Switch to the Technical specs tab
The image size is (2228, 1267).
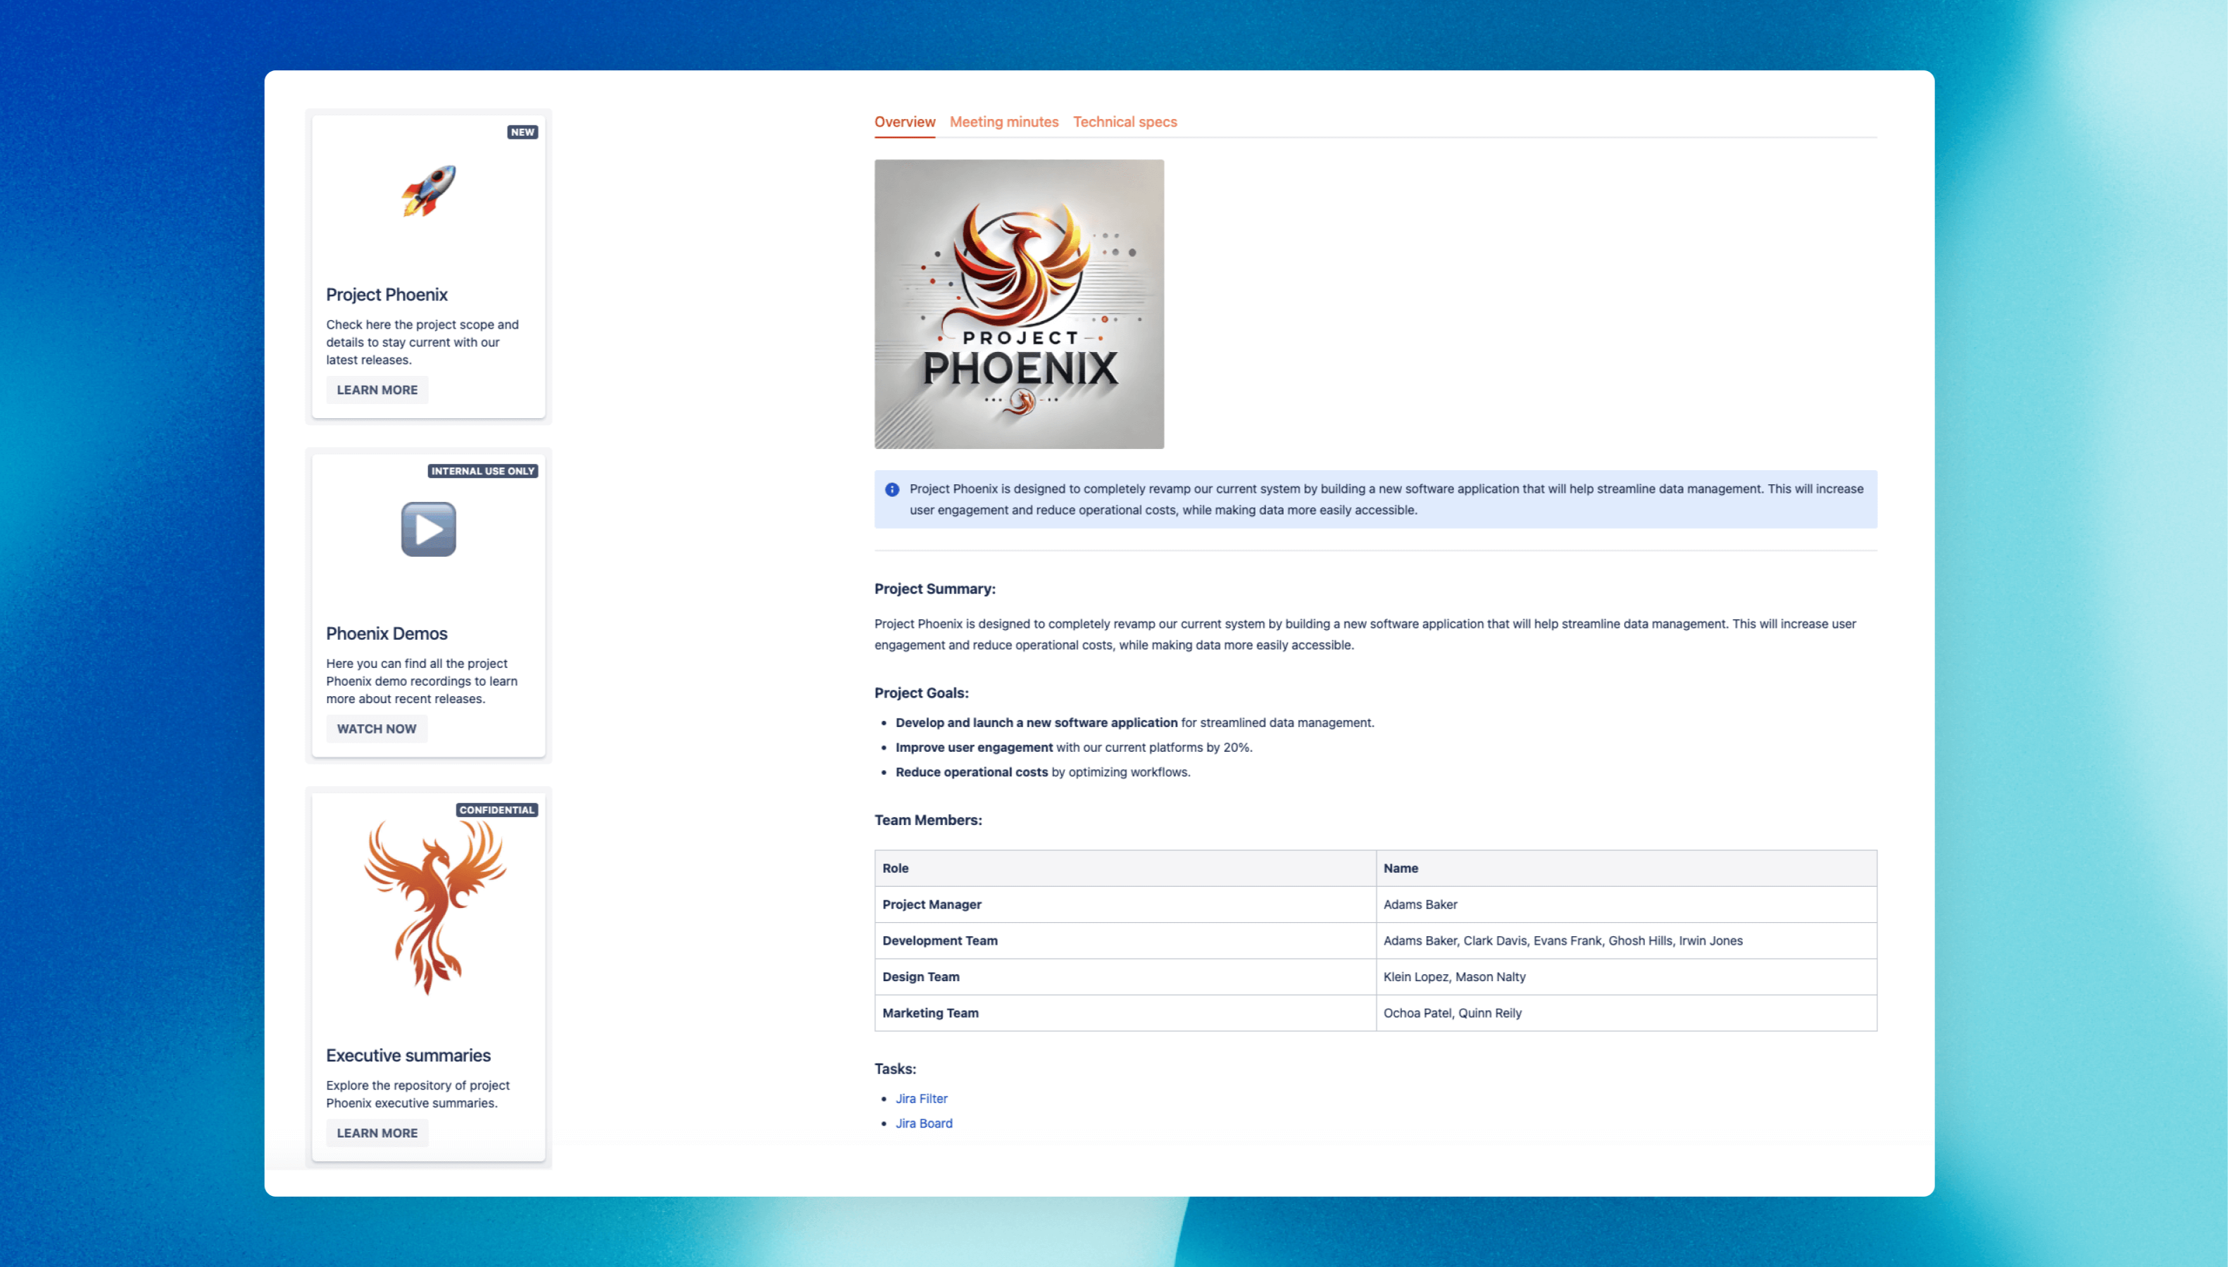click(1125, 122)
